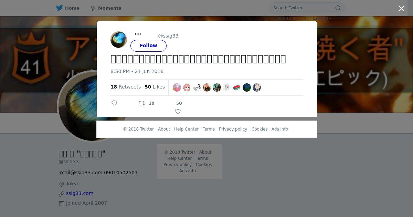Follow the @ssig33 account
Screen dimensions: 413x217
point(148,45)
